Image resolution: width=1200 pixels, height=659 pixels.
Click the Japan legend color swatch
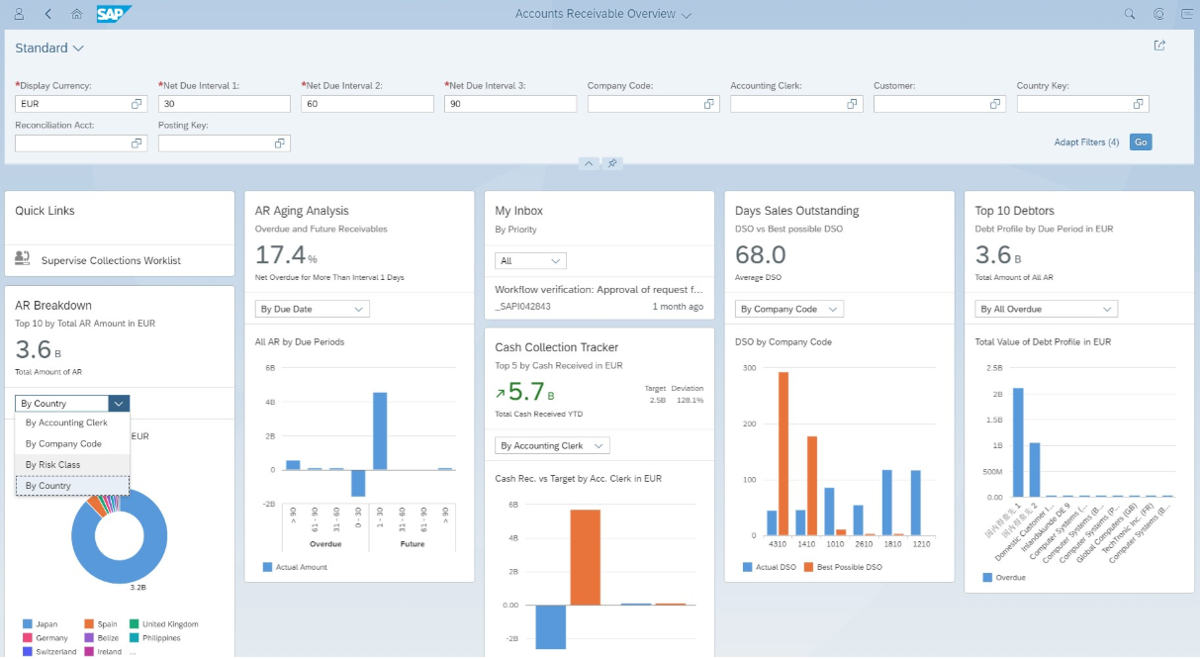(27, 624)
